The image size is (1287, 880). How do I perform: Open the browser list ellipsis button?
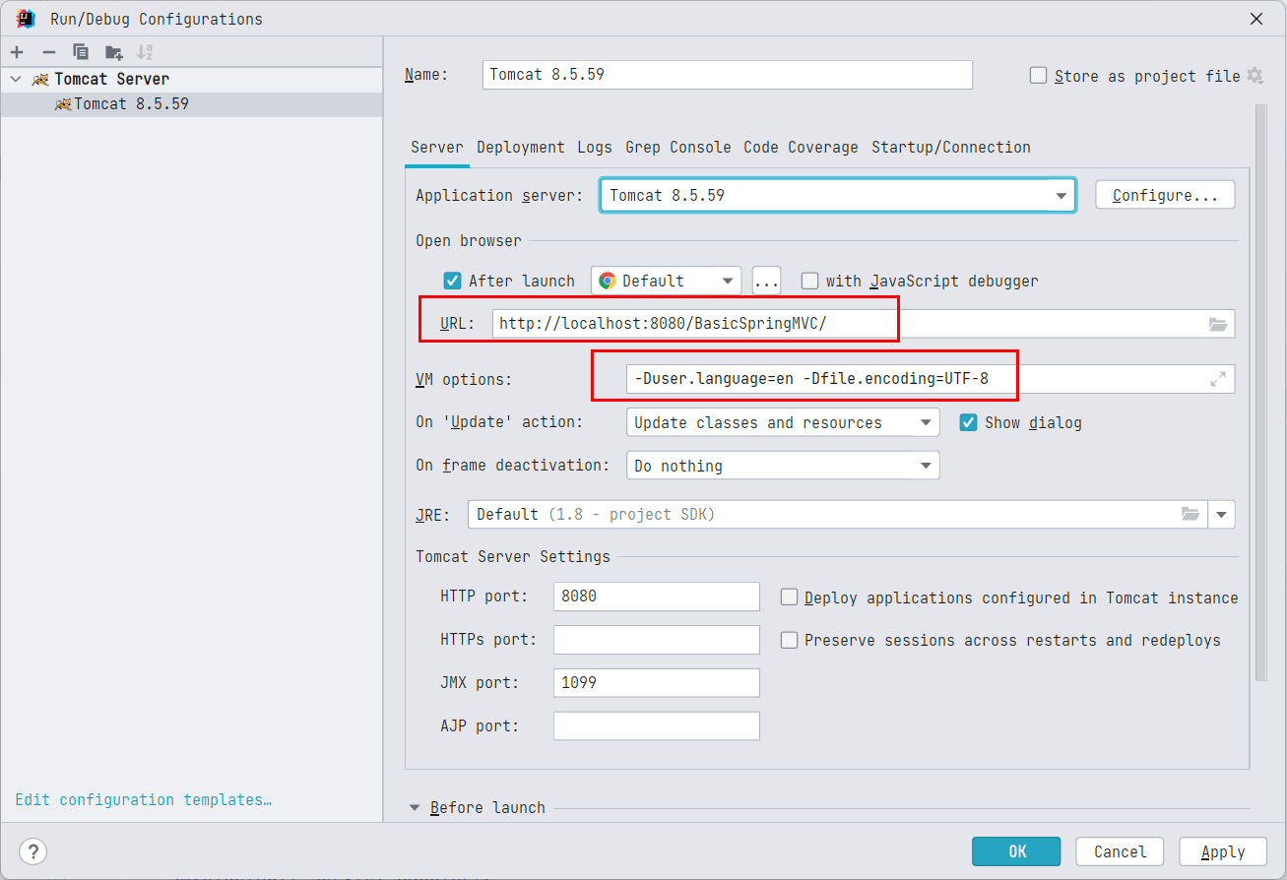tap(767, 281)
